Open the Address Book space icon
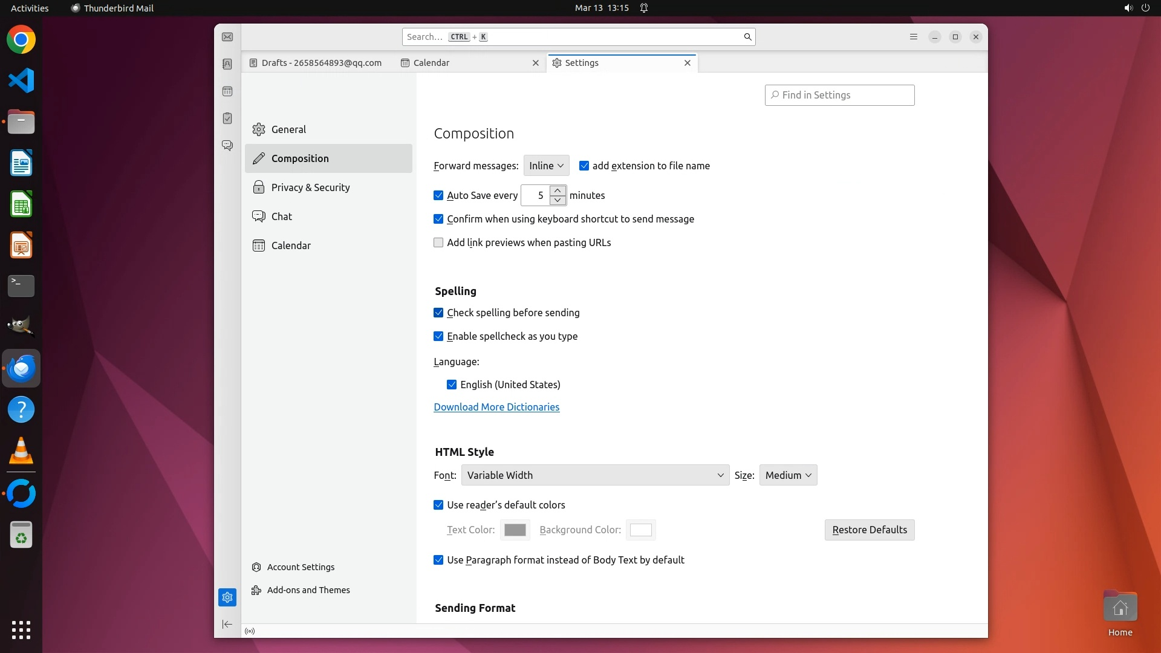This screenshot has width=1161, height=653. pos(227,64)
